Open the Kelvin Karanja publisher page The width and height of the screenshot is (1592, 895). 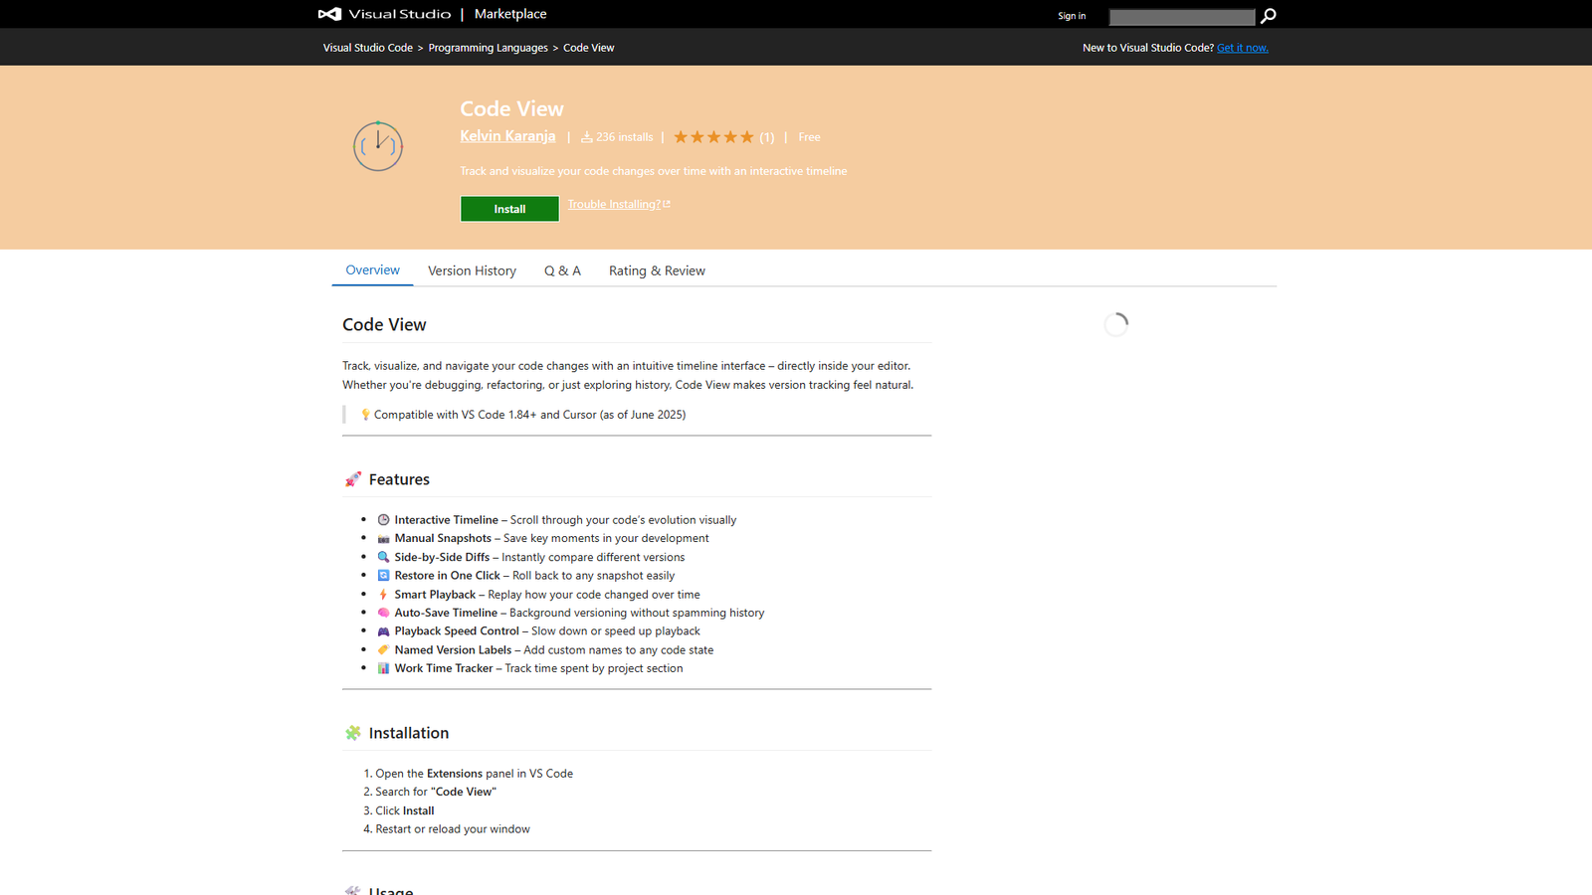pos(506,136)
